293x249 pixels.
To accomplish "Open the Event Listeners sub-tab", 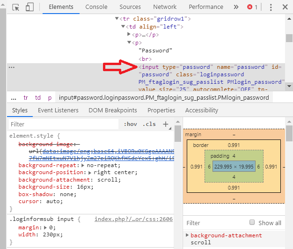I will click(x=58, y=110).
